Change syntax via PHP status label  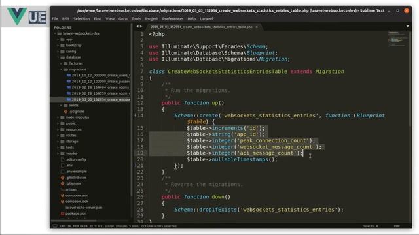coord(397,226)
